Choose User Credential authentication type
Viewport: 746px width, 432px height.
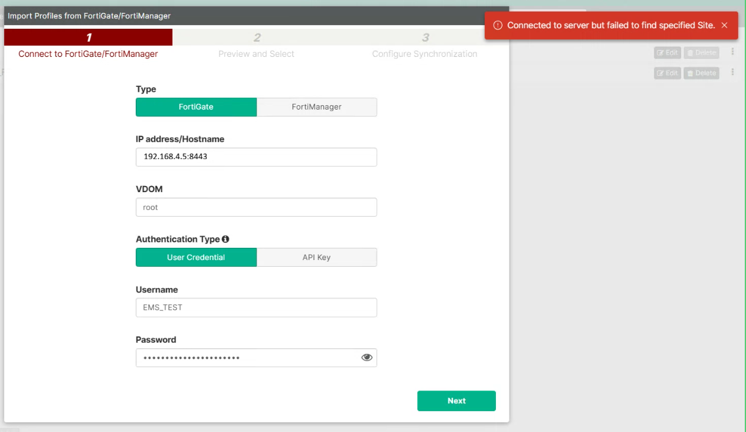(196, 258)
